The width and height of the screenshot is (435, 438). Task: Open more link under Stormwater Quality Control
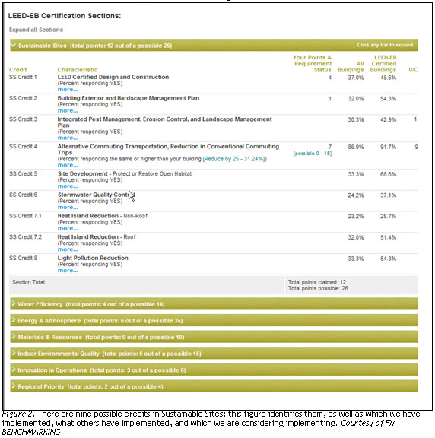pos(68,208)
